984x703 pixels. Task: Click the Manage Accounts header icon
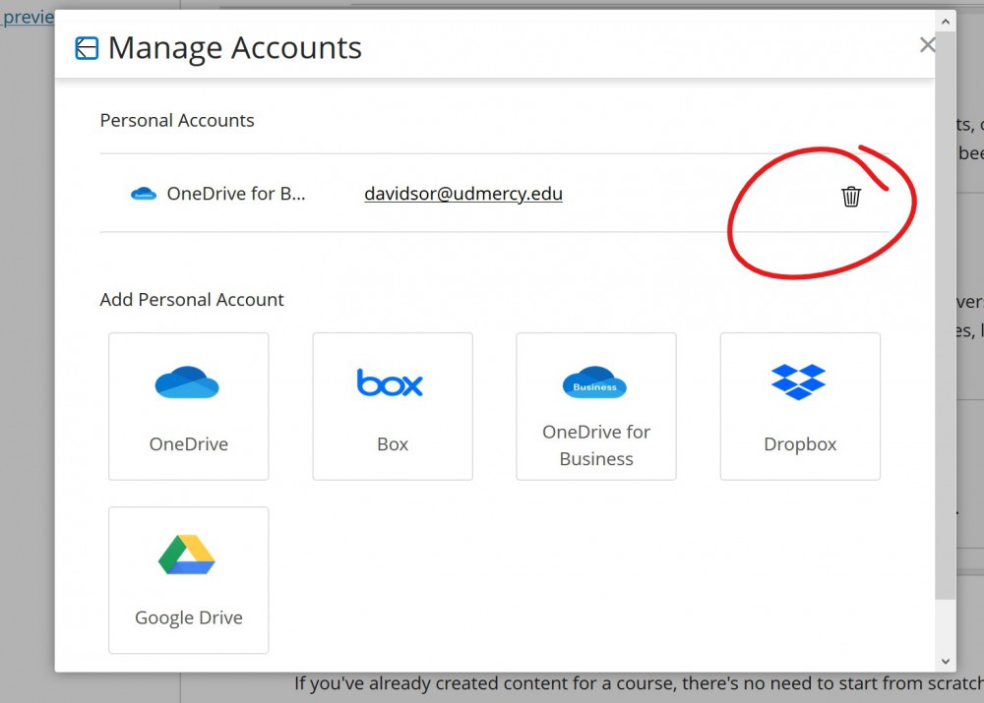pos(88,46)
